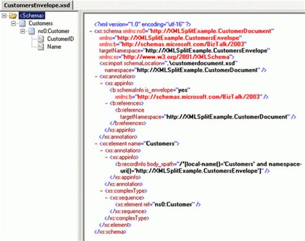Click the closing /xs:schema tag
305x241 pixels.
click(x=110, y=232)
